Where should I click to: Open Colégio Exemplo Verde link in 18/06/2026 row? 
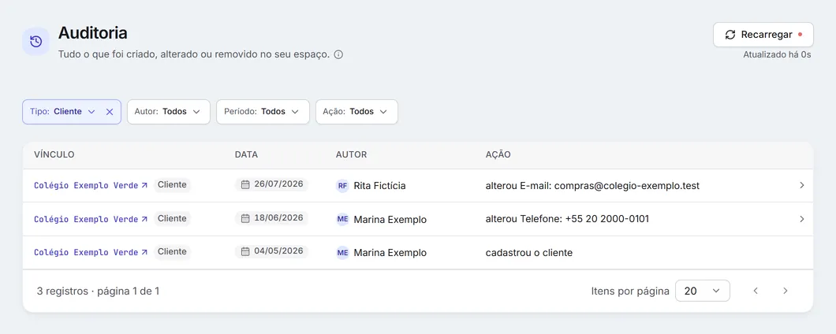[91, 219]
